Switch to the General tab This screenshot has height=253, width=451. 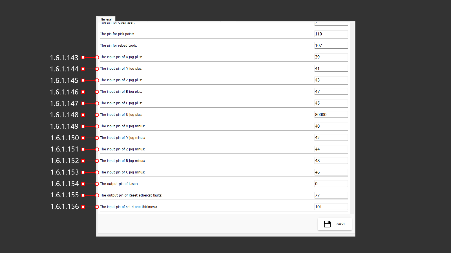tap(106, 19)
